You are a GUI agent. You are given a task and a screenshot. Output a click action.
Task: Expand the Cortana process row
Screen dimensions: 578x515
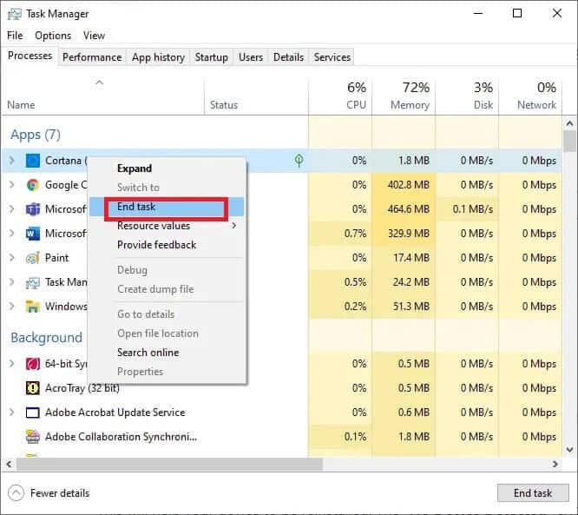(12, 161)
